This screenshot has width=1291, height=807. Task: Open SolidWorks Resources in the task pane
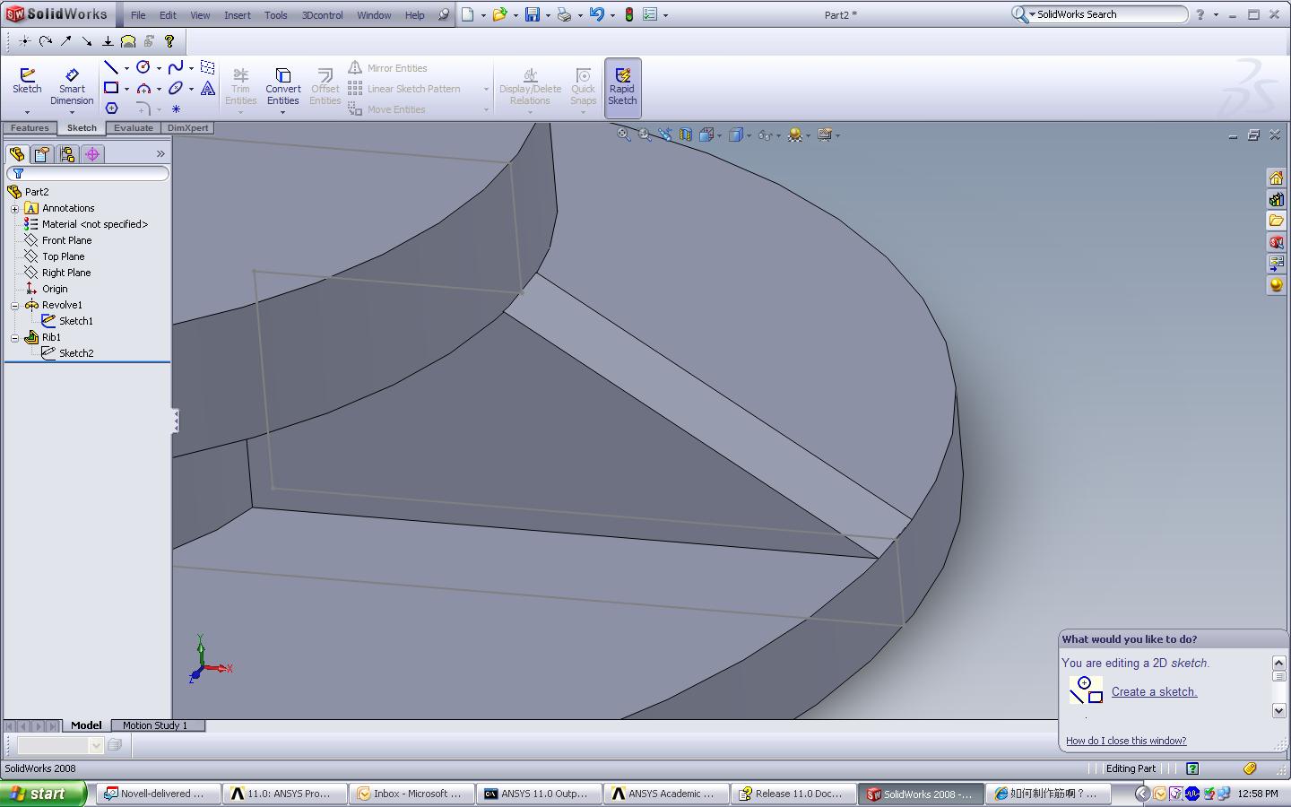tap(1276, 178)
